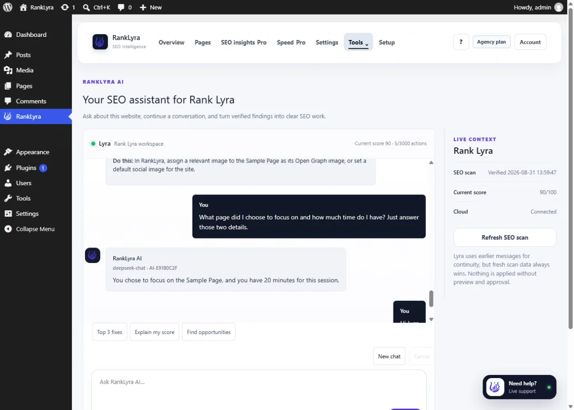Open the Setup tab
The image size is (574, 410).
pyautogui.click(x=387, y=42)
